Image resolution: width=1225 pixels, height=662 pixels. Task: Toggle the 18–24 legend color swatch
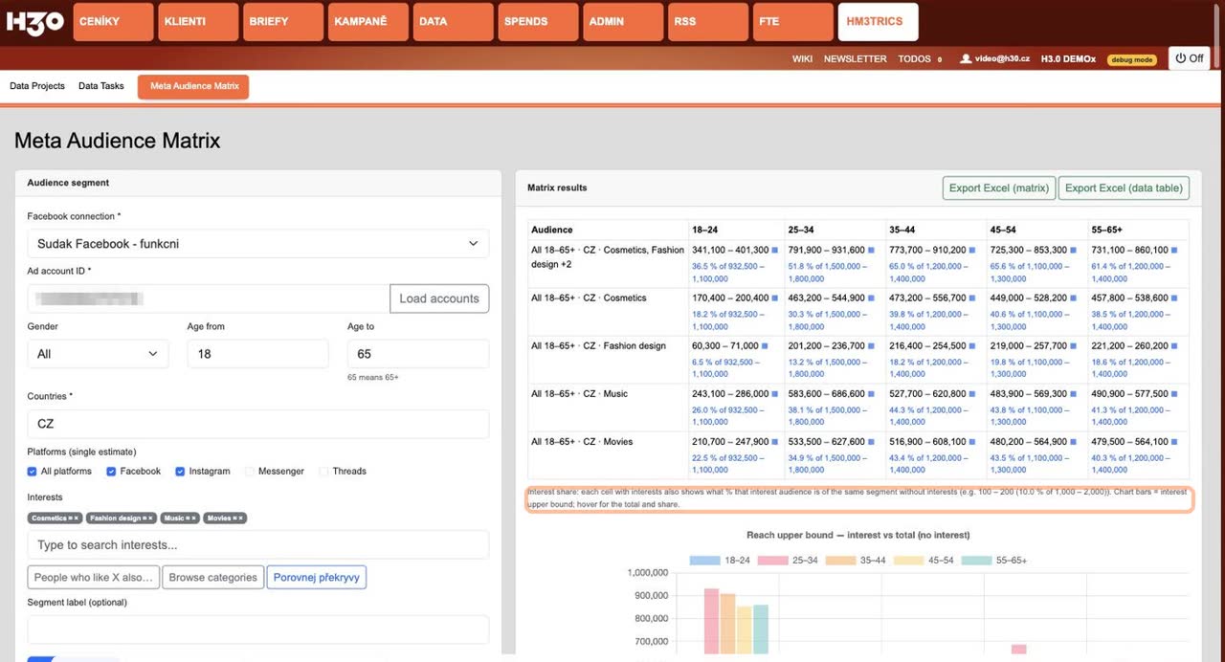(704, 561)
